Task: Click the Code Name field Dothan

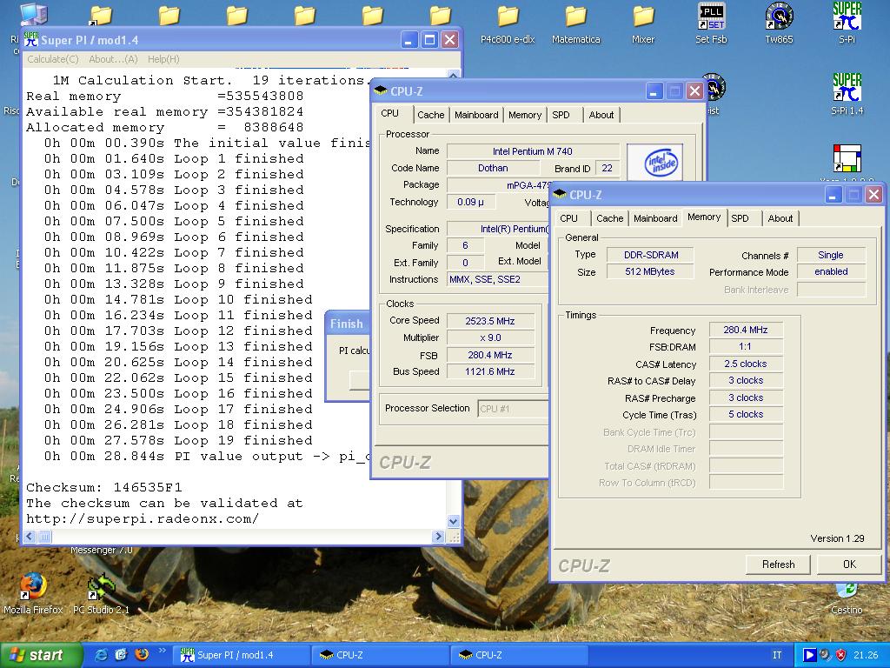Action: [x=493, y=168]
